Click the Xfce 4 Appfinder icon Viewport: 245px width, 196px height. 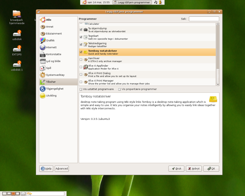[x=86, y=67]
